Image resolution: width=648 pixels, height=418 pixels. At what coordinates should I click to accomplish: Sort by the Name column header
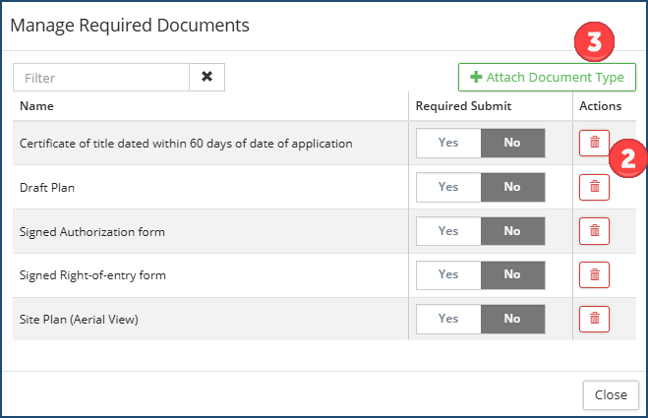(x=36, y=106)
